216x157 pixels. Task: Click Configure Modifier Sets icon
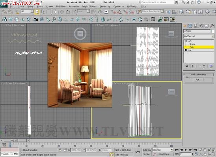[211, 66]
